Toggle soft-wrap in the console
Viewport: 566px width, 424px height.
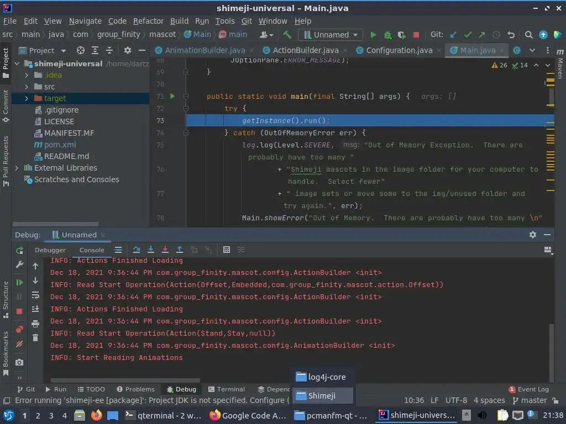[x=35, y=295]
